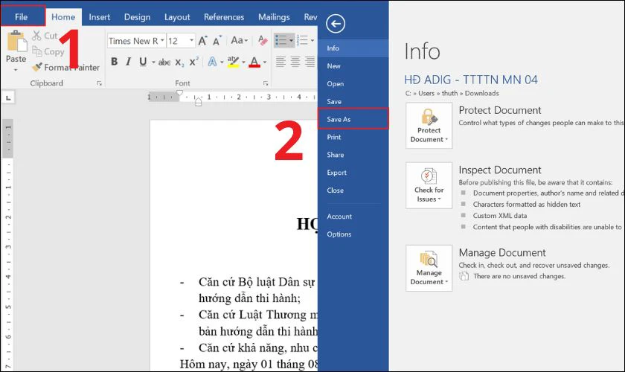Click the Paste clipboard icon

(16, 42)
